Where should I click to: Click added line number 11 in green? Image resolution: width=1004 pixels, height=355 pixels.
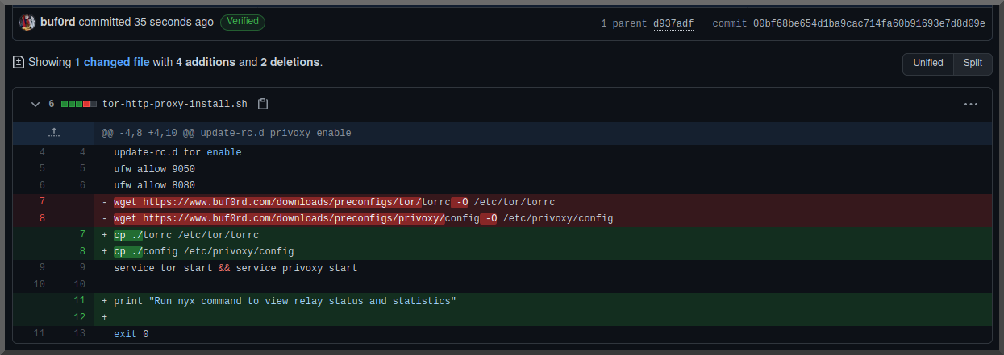79,300
